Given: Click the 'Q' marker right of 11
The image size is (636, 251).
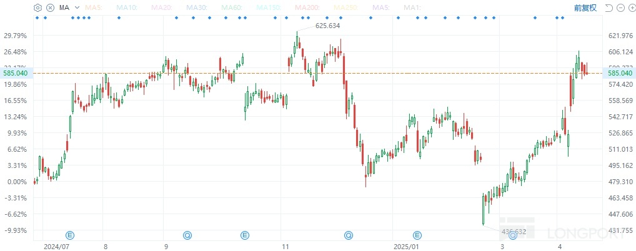Looking at the screenshot, I should pyautogui.click(x=348, y=235).
